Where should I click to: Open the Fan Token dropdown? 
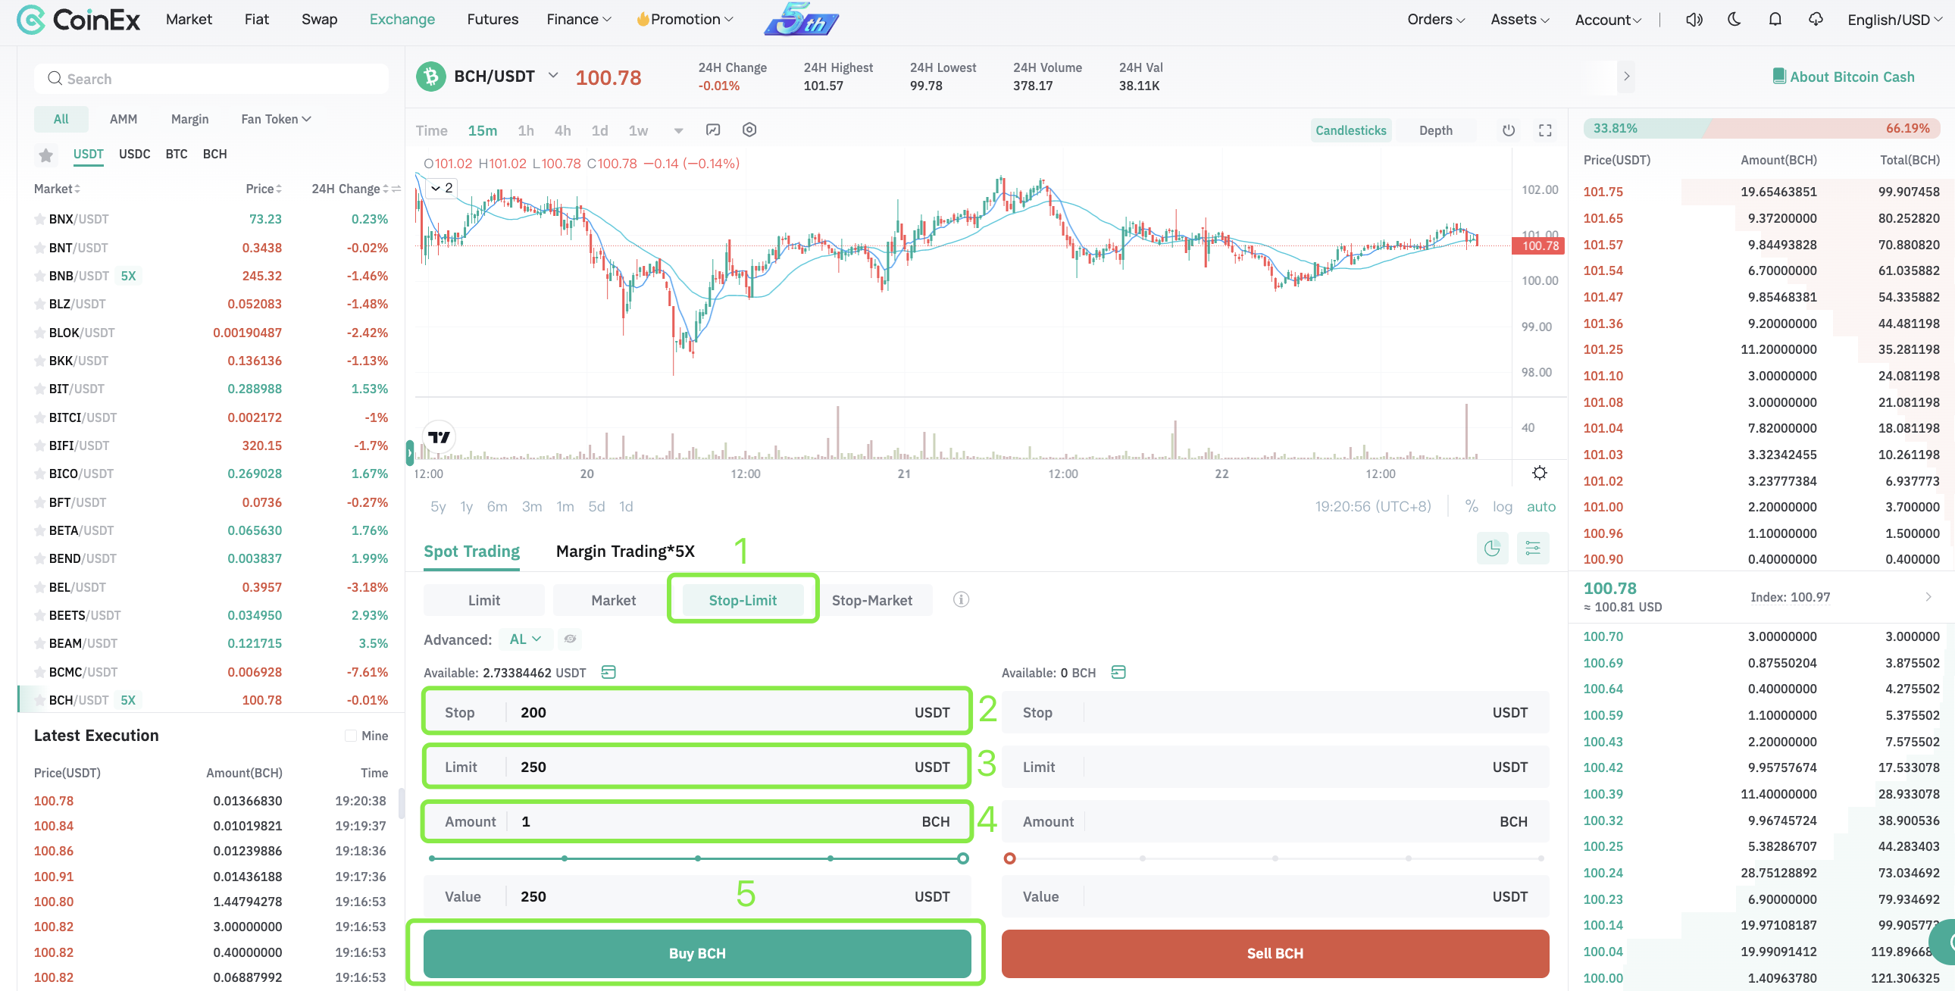(277, 119)
